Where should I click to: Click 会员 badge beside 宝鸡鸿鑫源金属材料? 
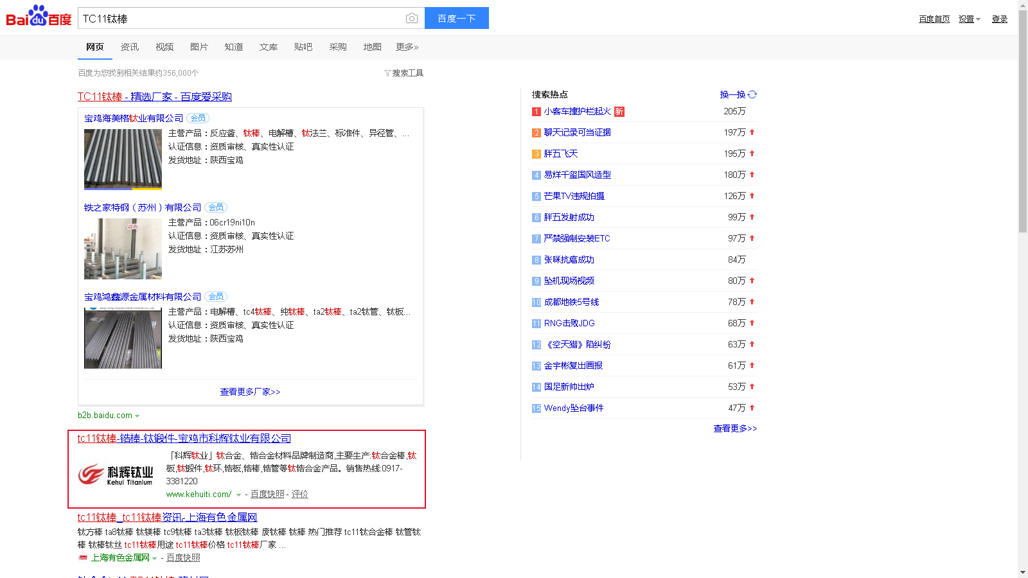click(216, 297)
